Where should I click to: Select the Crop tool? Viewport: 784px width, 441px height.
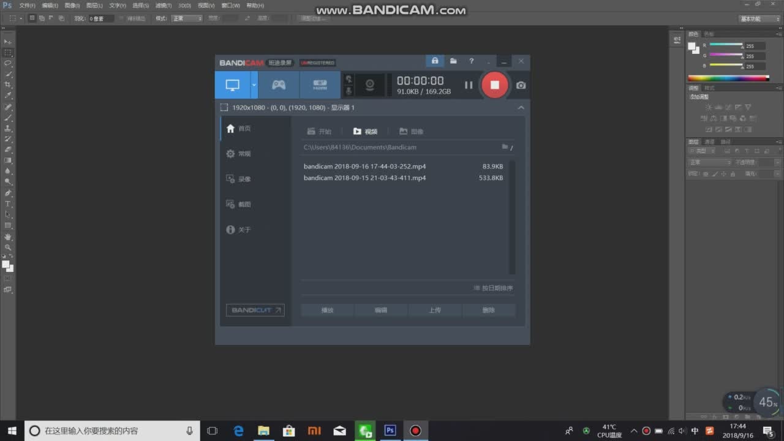[8, 85]
